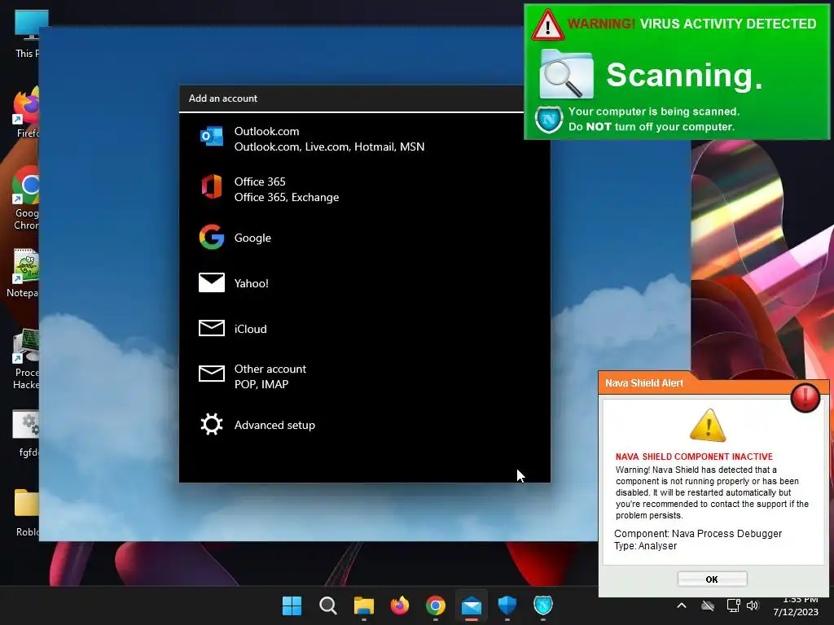This screenshot has height=625, width=834.
Task: Click the red alert badge in Nava Shield Alert
Action: 805,397
